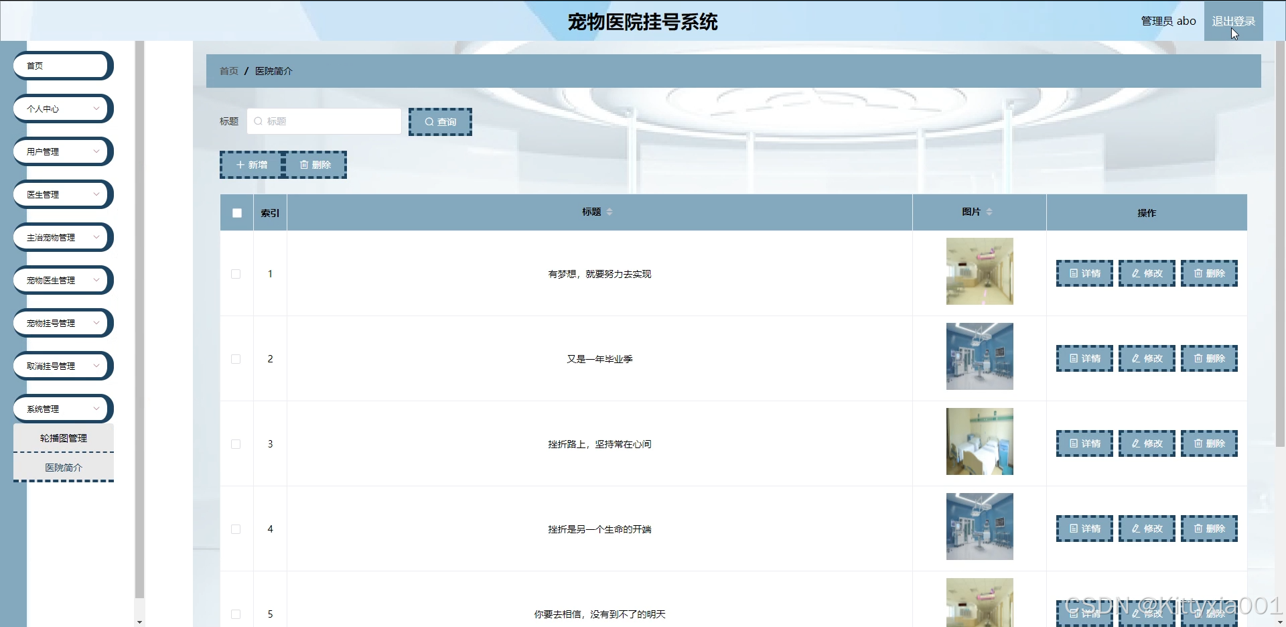Click the search magnifier icon in 查询 button
The width and height of the screenshot is (1286, 627).
(429, 122)
